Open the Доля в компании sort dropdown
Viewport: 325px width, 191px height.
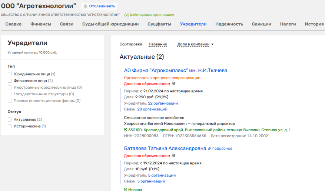point(195,44)
